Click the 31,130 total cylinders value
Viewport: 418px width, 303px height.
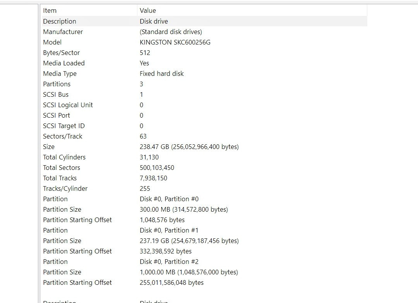pos(149,157)
